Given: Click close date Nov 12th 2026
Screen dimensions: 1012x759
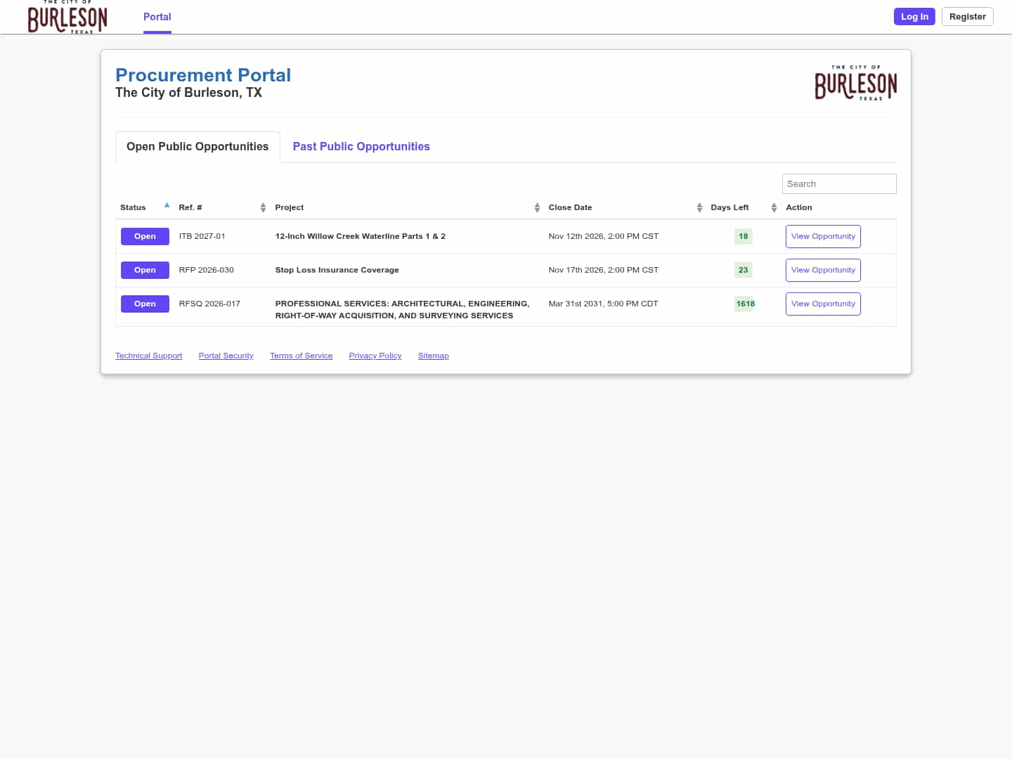Looking at the screenshot, I should 604,236.
